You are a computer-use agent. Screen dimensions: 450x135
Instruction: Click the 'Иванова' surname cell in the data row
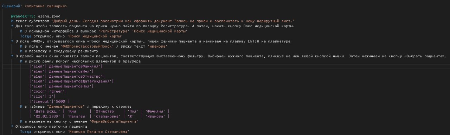155,116
